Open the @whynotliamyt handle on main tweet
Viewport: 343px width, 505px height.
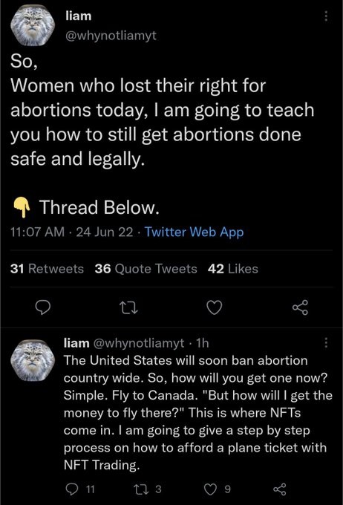(111, 36)
